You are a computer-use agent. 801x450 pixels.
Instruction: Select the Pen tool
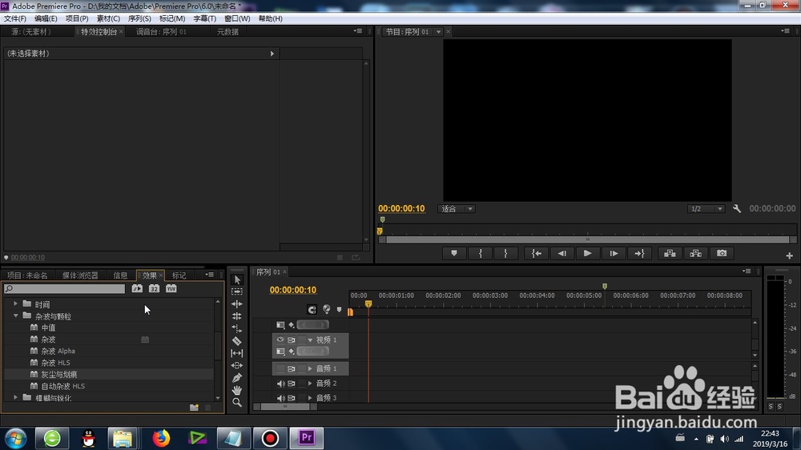pos(237,378)
